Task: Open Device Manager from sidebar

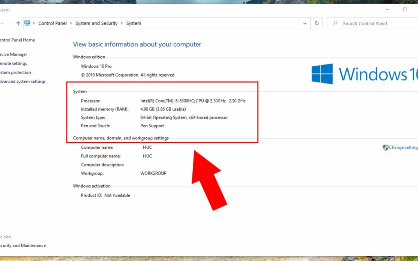Action: tap(13, 54)
